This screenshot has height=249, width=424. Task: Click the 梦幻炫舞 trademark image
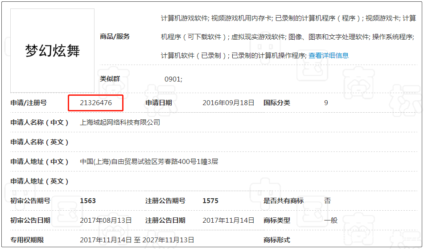[x=53, y=50]
